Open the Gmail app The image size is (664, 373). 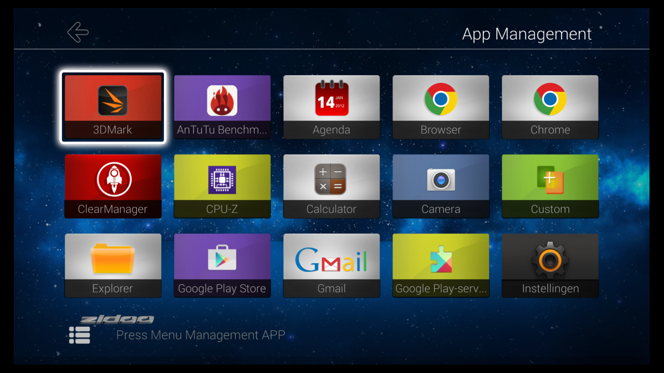331,266
